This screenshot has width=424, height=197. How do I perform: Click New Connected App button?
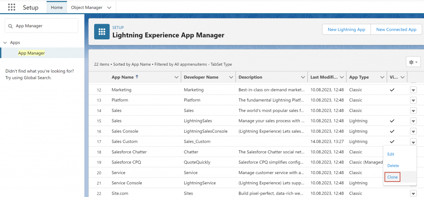pos(396,30)
